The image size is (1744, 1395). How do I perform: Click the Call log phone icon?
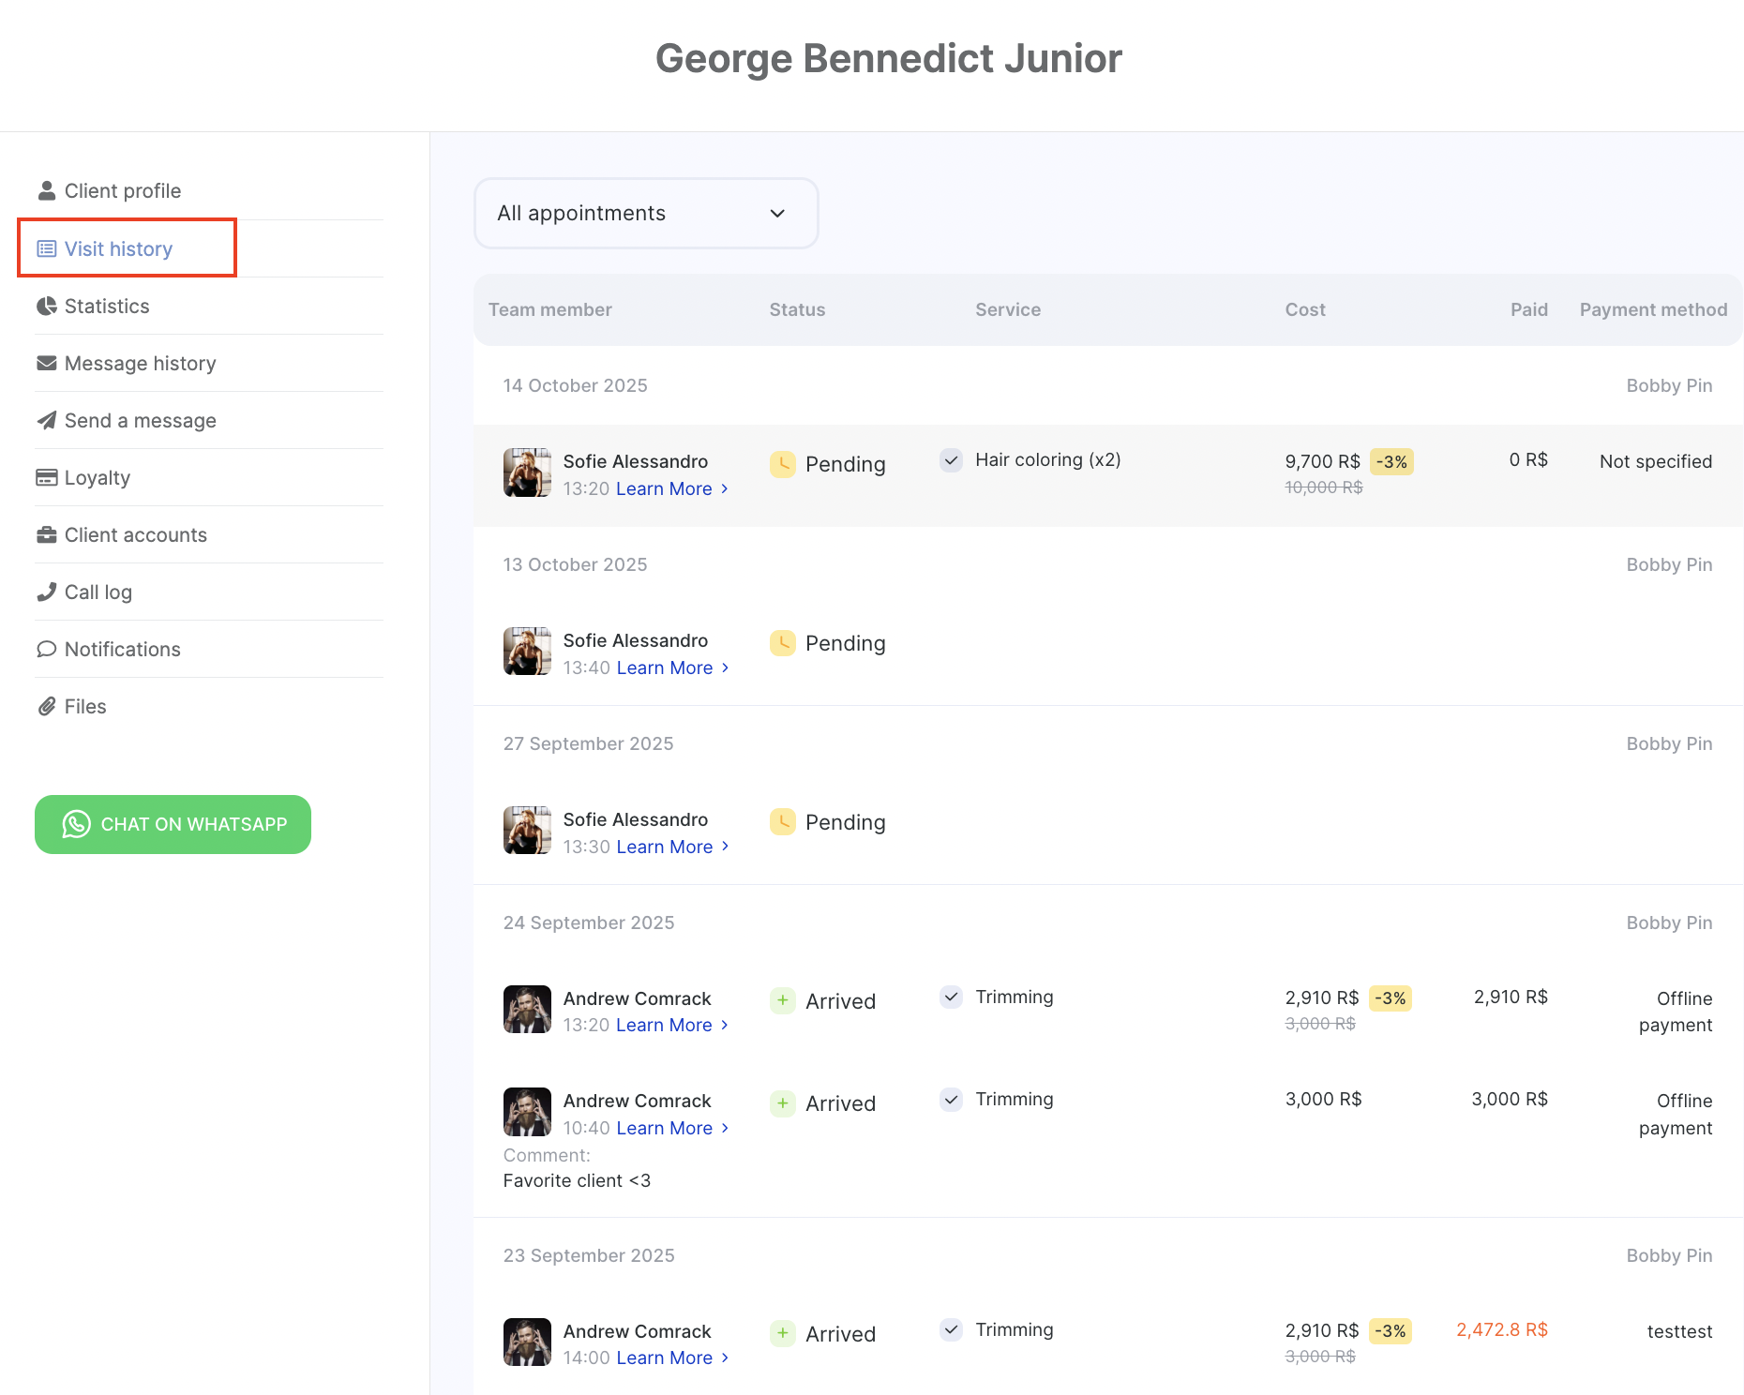46,592
